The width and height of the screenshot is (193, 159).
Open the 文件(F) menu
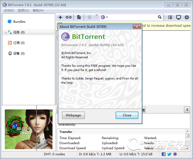pos(9,10)
